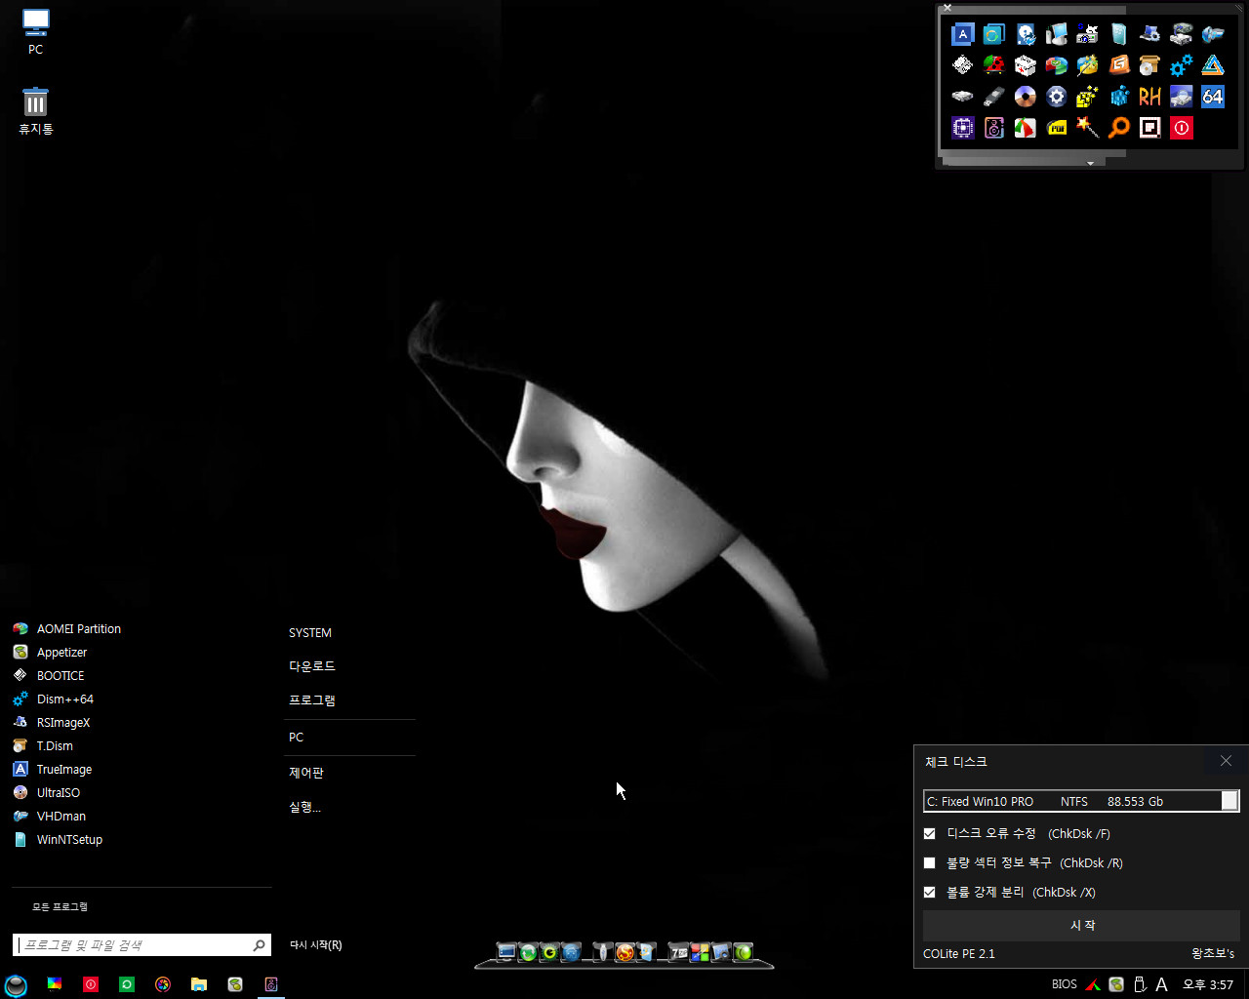Open the PC desktop icon
This screenshot has height=999, width=1249.
[35, 31]
